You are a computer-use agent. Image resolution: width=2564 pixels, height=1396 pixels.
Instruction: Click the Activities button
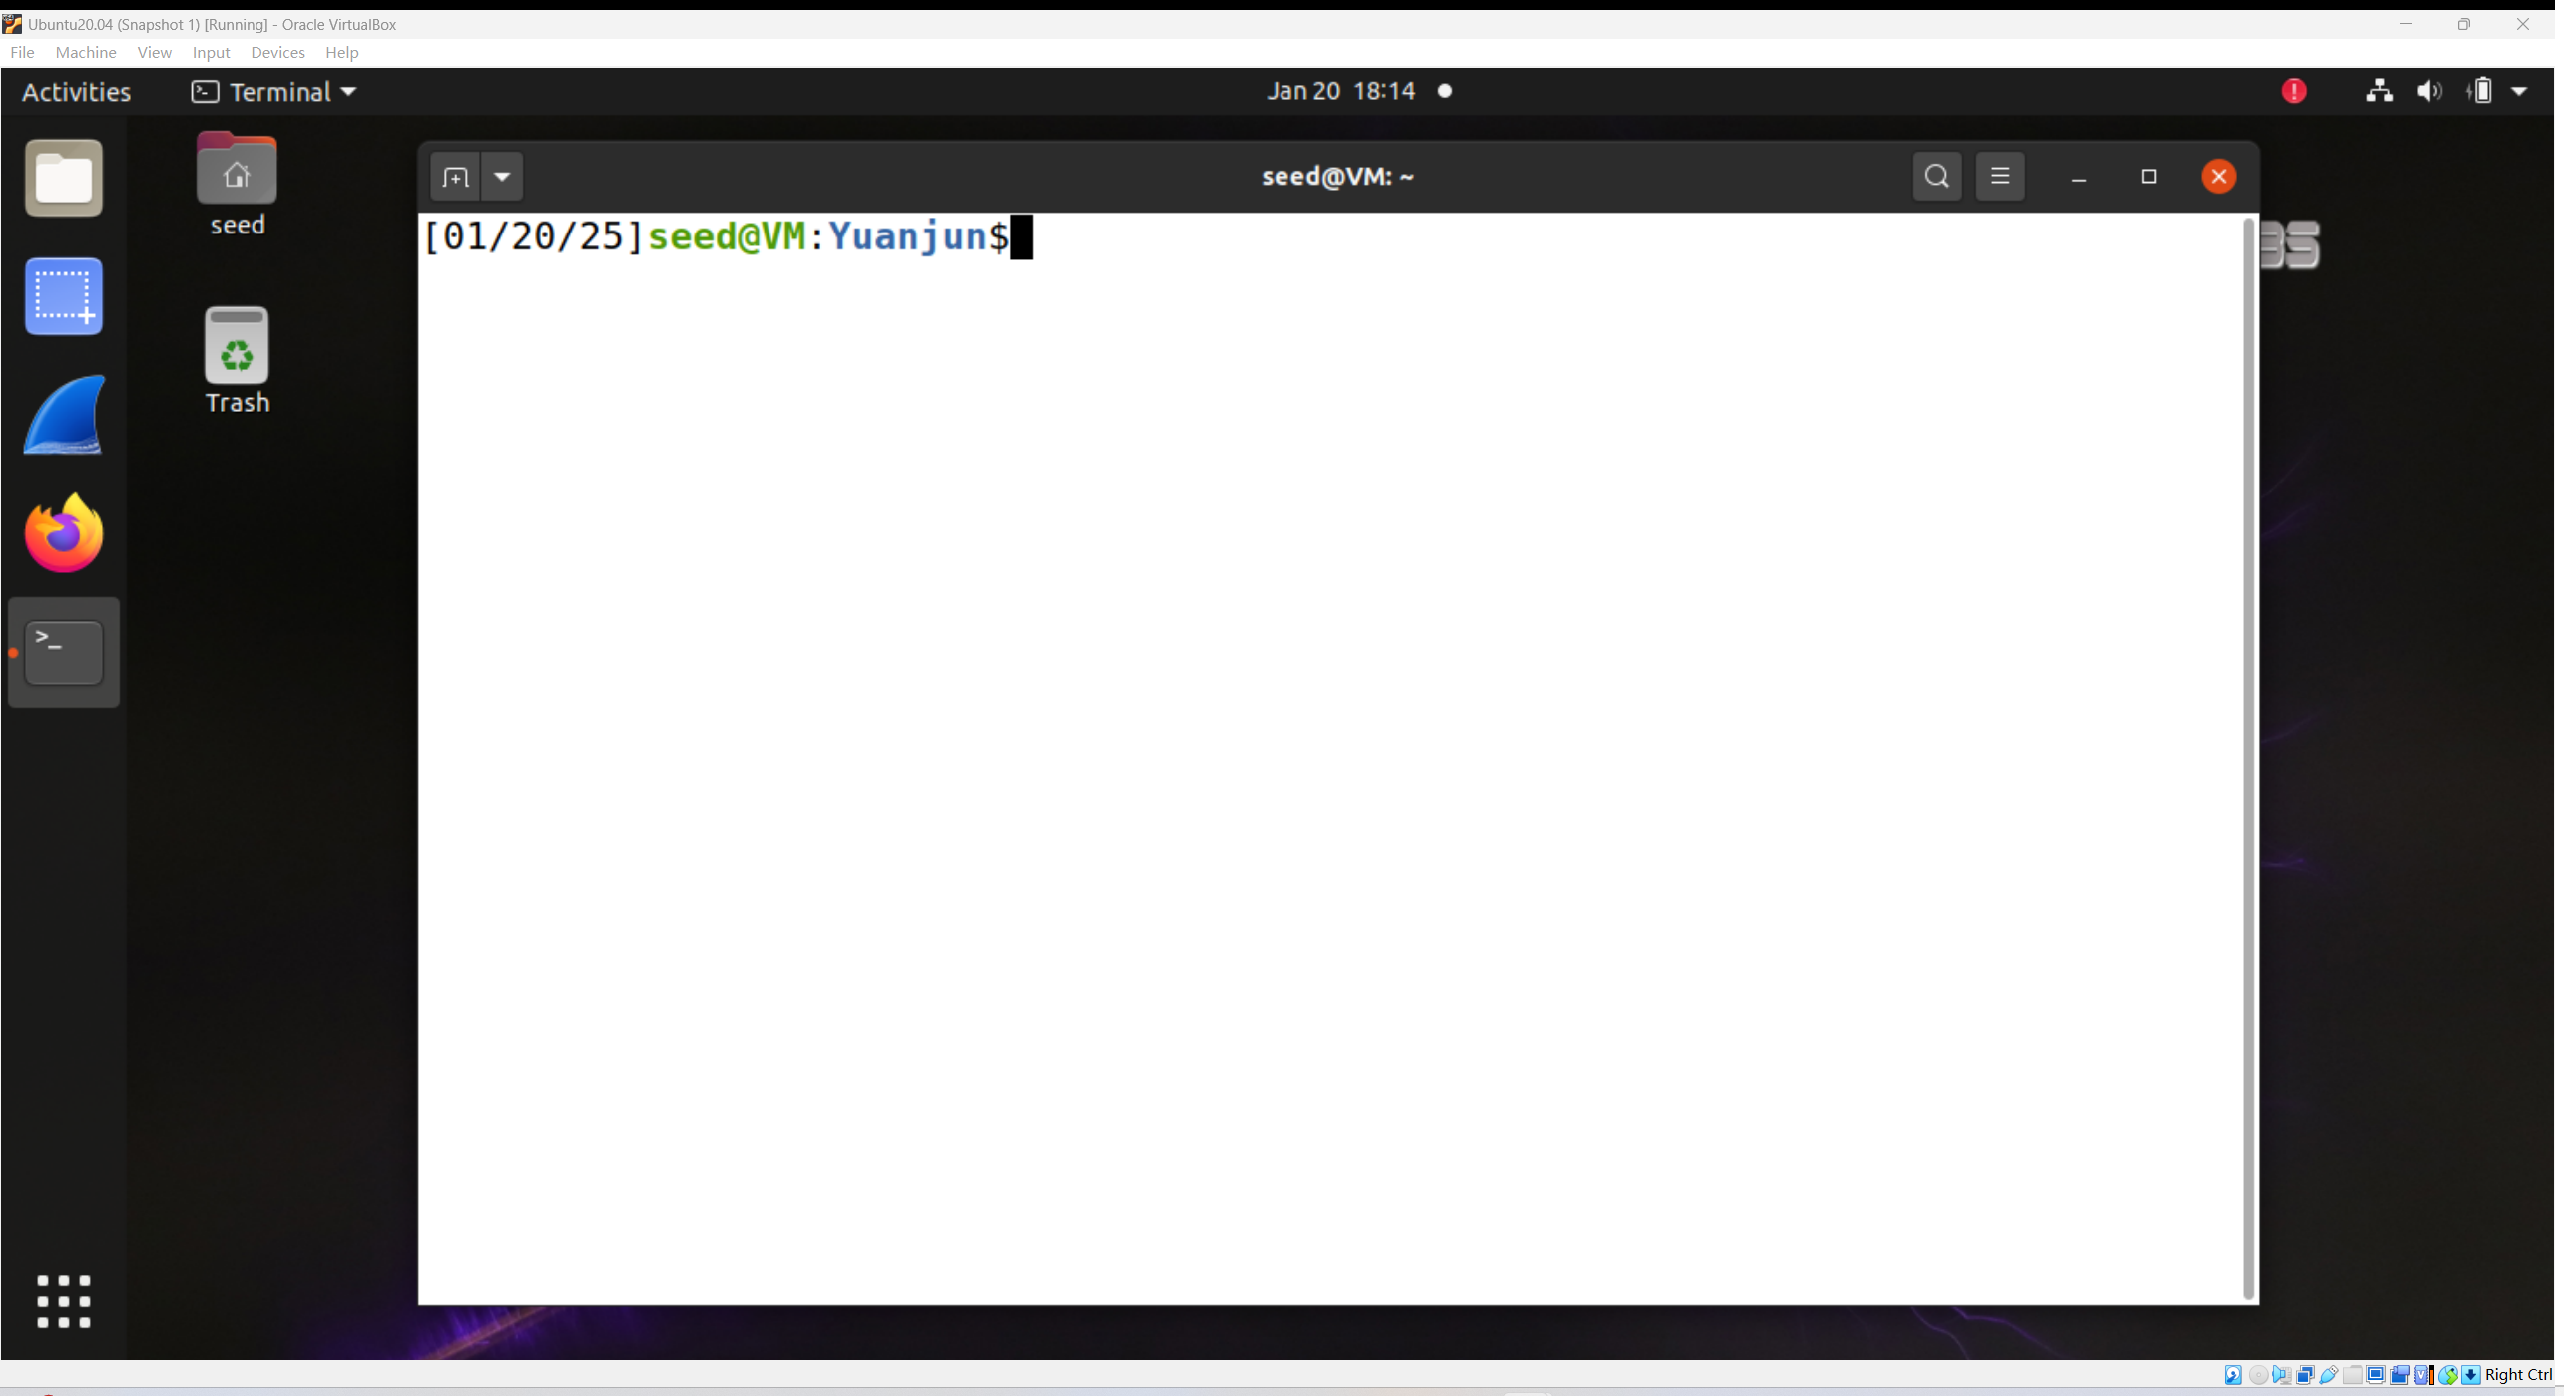pyautogui.click(x=77, y=91)
